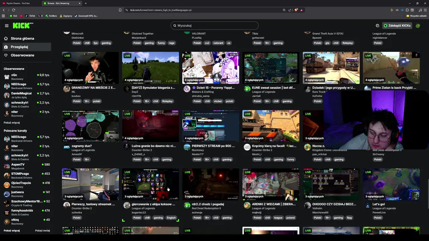Open the Kręcimy kierą na faceit thumbnail
The image size is (429, 241).
(271, 126)
